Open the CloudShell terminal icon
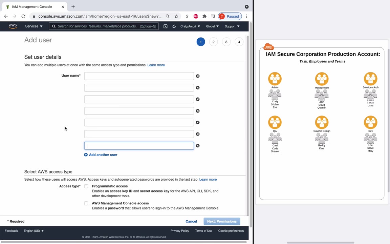Screen dimensions: 390x244 (x=166, y=26)
